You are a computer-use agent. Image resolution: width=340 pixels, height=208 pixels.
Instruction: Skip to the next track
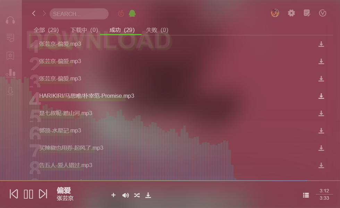[x=43, y=194]
